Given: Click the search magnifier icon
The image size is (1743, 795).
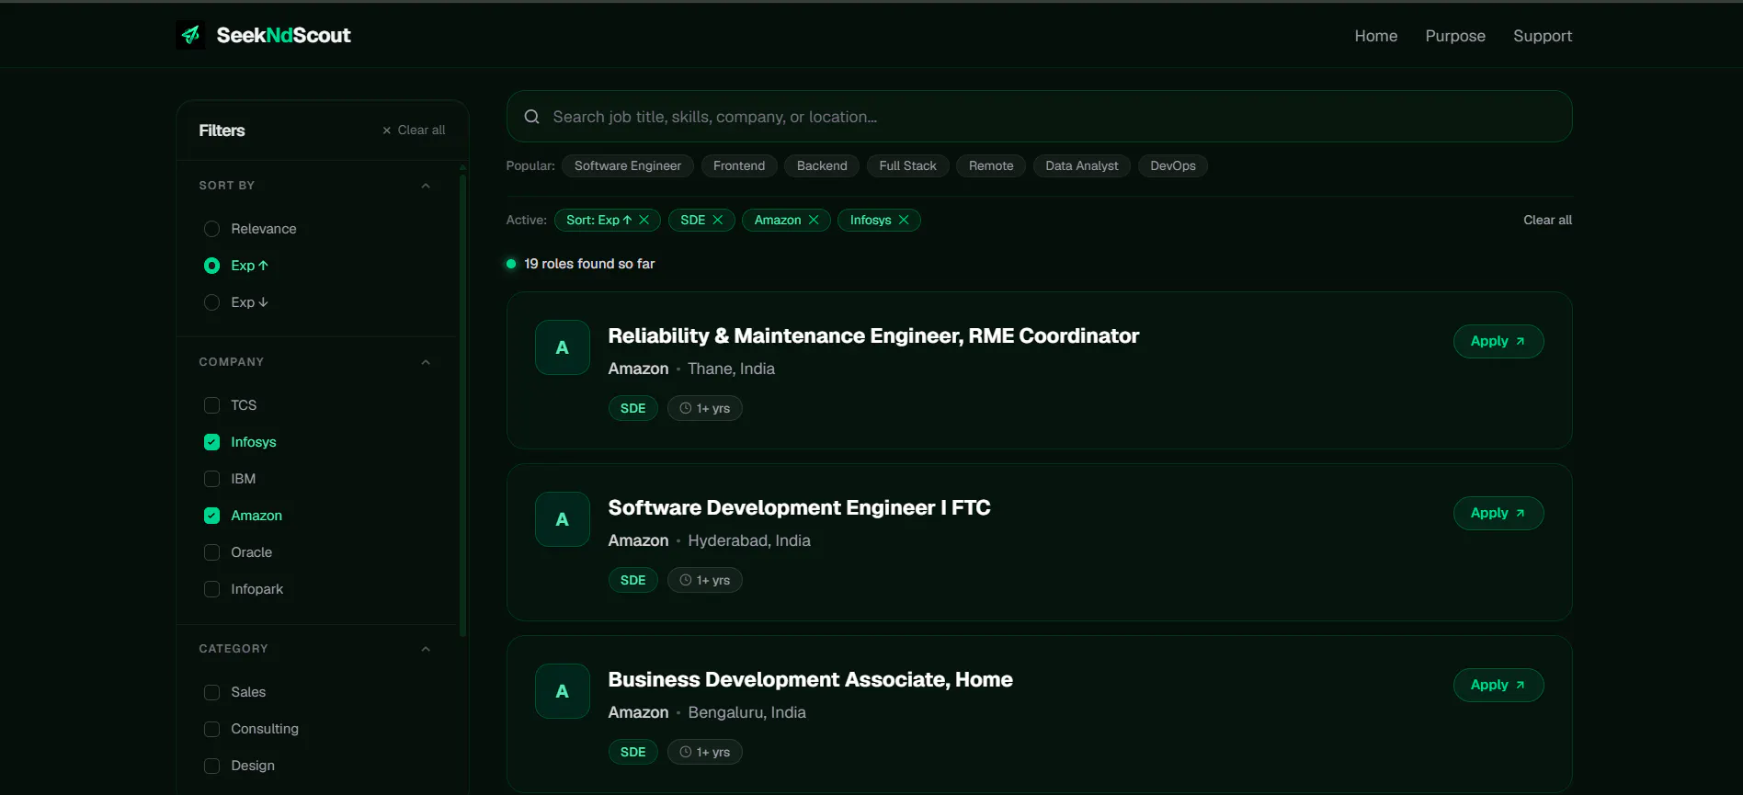Looking at the screenshot, I should 531,117.
